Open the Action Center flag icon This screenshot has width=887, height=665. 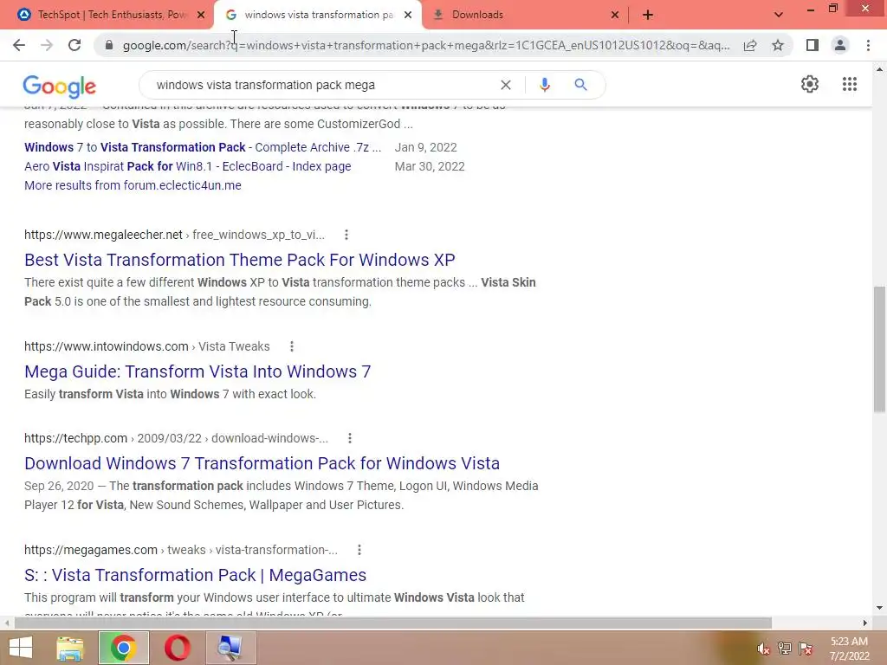click(806, 649)
